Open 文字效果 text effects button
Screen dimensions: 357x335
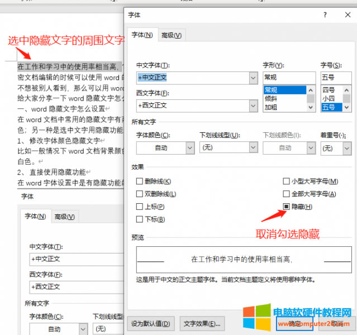(x=202, y=323)
